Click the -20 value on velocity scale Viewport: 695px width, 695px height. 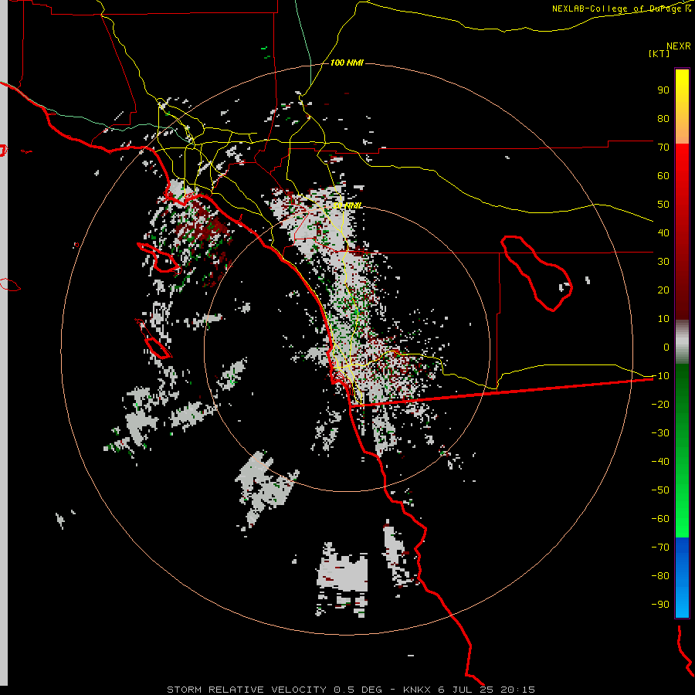tap(660, 404)
